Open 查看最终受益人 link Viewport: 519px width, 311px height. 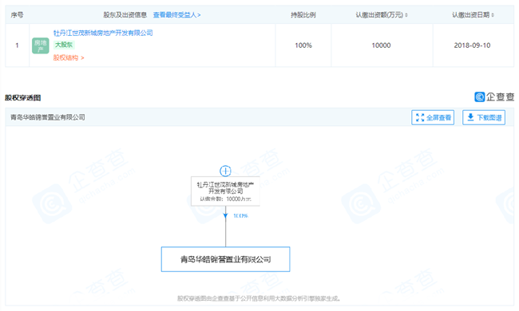pyautogui.click(x=176, y=15)
